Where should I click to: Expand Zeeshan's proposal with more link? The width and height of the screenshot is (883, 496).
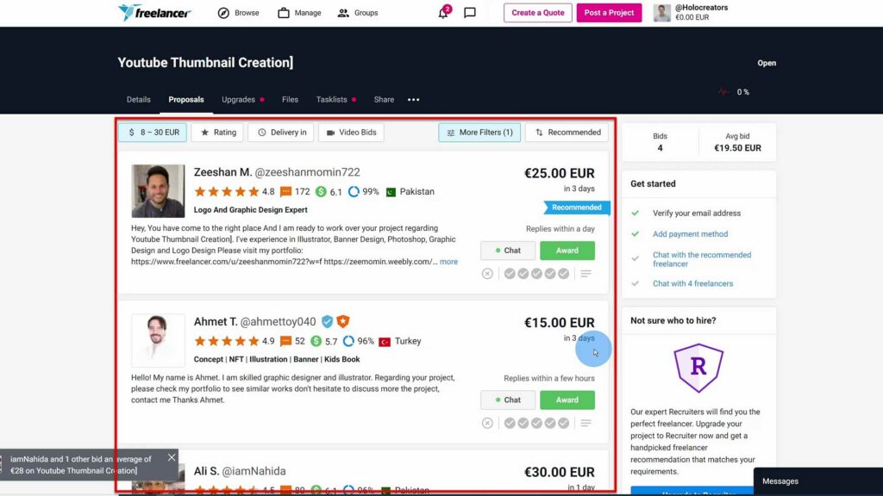448,262
